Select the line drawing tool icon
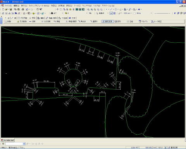The image size is (186, 149). [12, 18]
